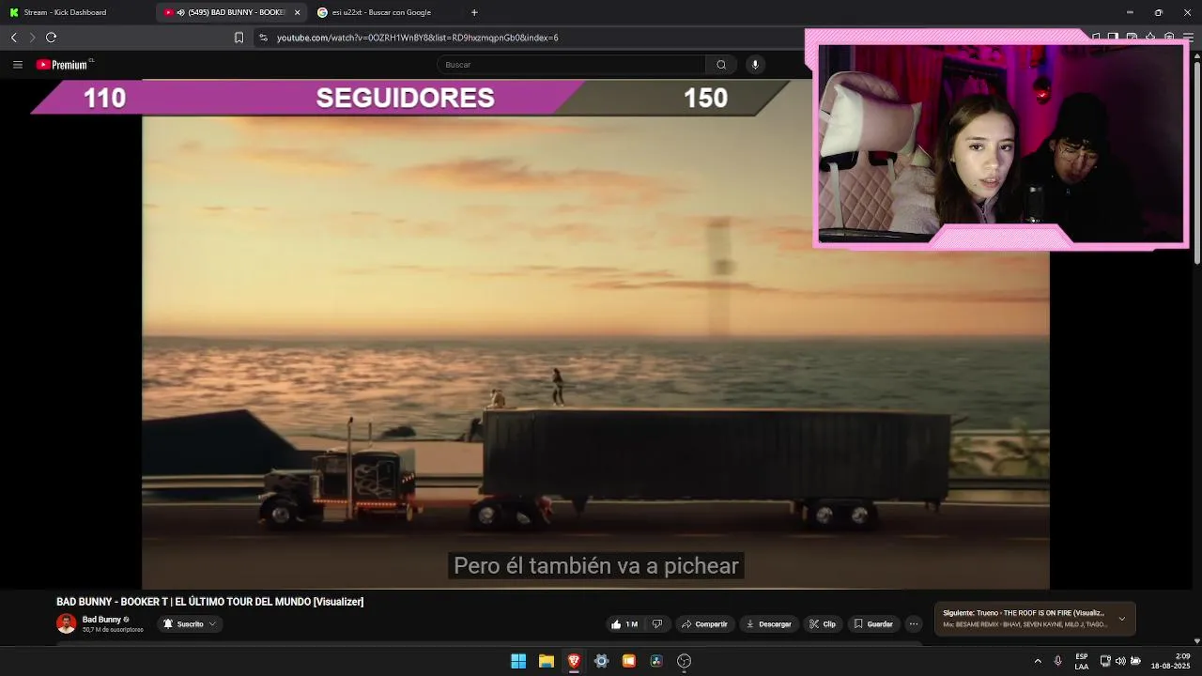Start voice search with the microphone icon

click(755, 65)
